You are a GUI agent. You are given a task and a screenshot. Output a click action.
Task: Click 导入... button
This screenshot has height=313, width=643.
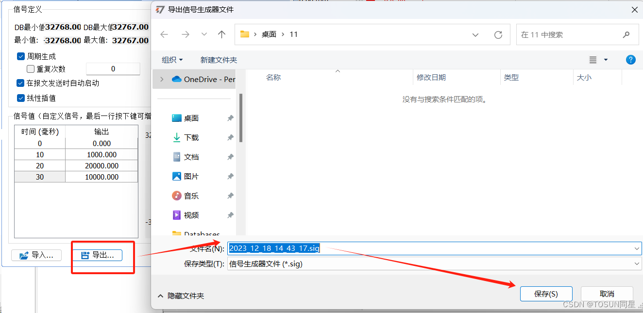coord(36,255)
